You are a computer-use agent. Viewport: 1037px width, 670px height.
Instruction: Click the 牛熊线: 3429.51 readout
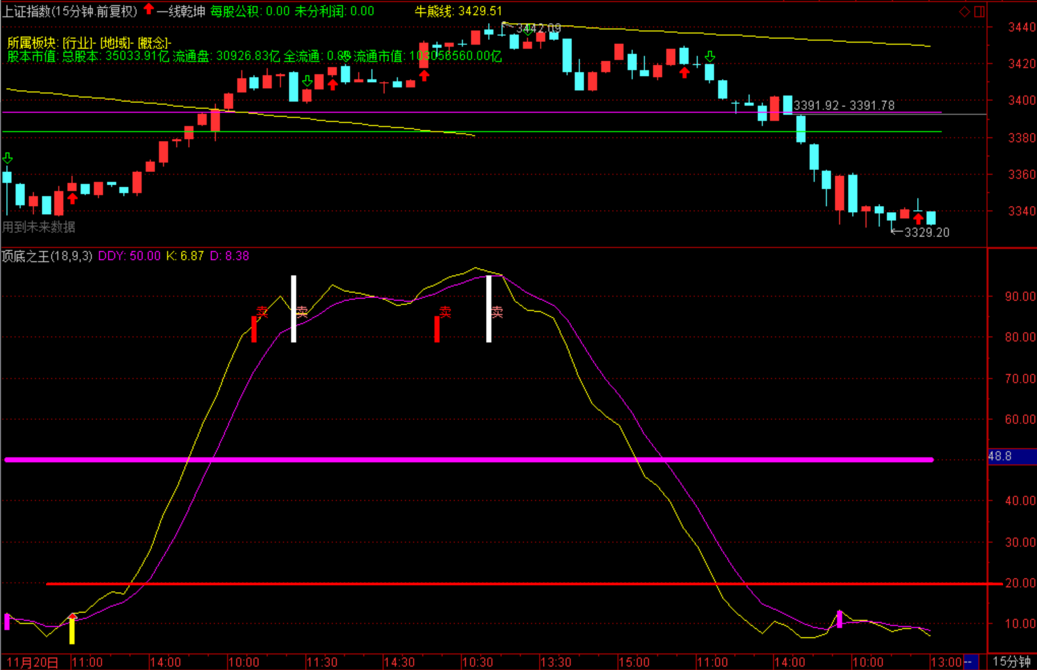coord(459,11)
